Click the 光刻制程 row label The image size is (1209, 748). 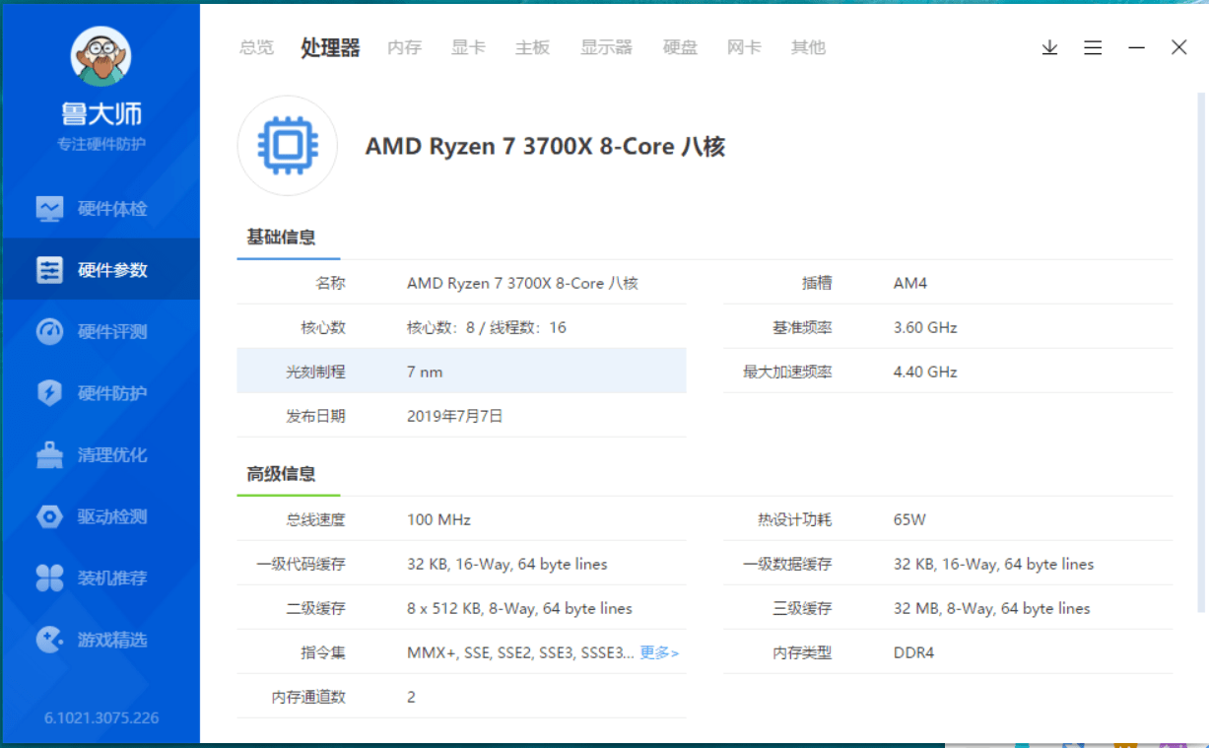pyautogui.click(x=315, y=372)
